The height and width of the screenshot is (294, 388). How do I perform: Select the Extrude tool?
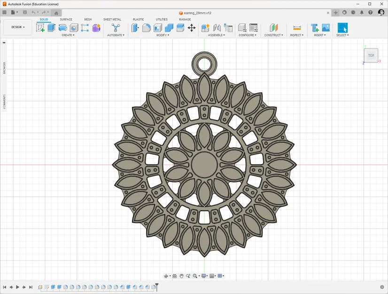click(x=51, y=28)
